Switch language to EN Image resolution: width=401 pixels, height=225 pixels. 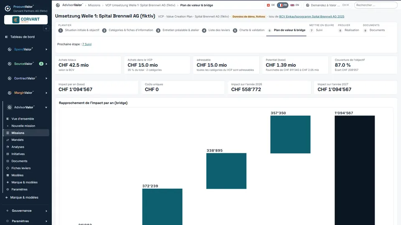tap(294, 5)
